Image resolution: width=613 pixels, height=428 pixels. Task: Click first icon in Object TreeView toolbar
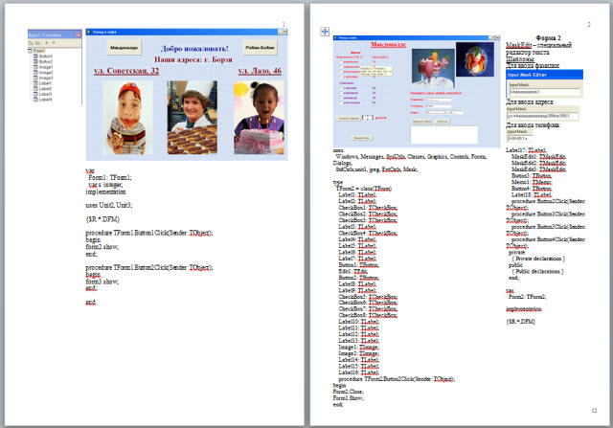pos(34,41)
